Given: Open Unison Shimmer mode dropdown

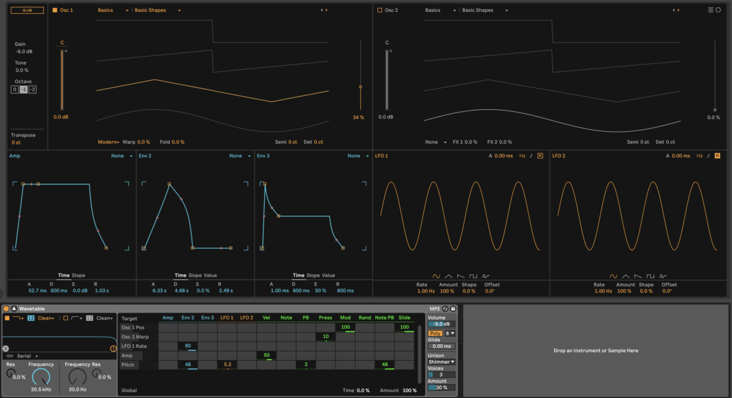Looking at the screenshot, I should pyautogui.click(x=441, y=361).
